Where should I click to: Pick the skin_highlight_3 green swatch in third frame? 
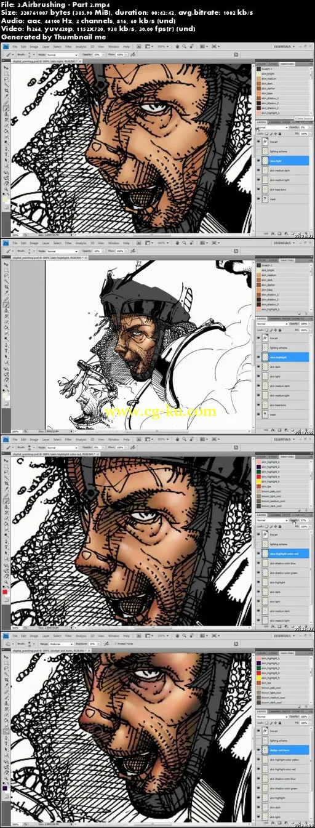[x=282, y=471]
